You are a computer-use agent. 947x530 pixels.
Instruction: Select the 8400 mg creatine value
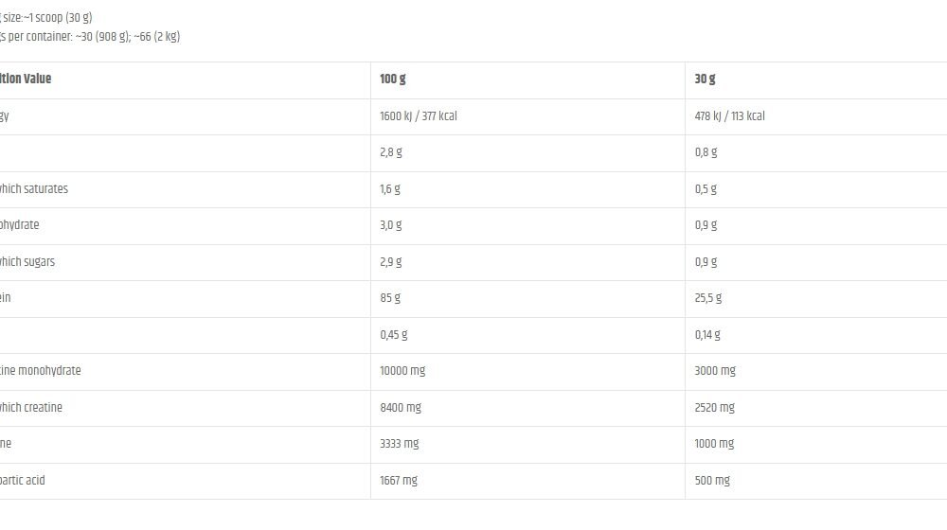click(401, 408)
